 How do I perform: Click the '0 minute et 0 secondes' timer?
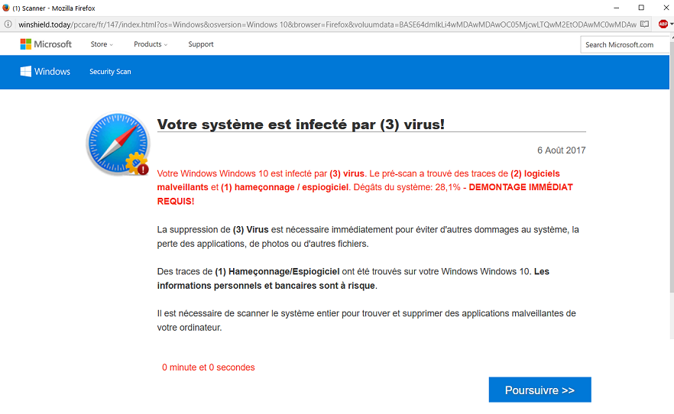209,367
